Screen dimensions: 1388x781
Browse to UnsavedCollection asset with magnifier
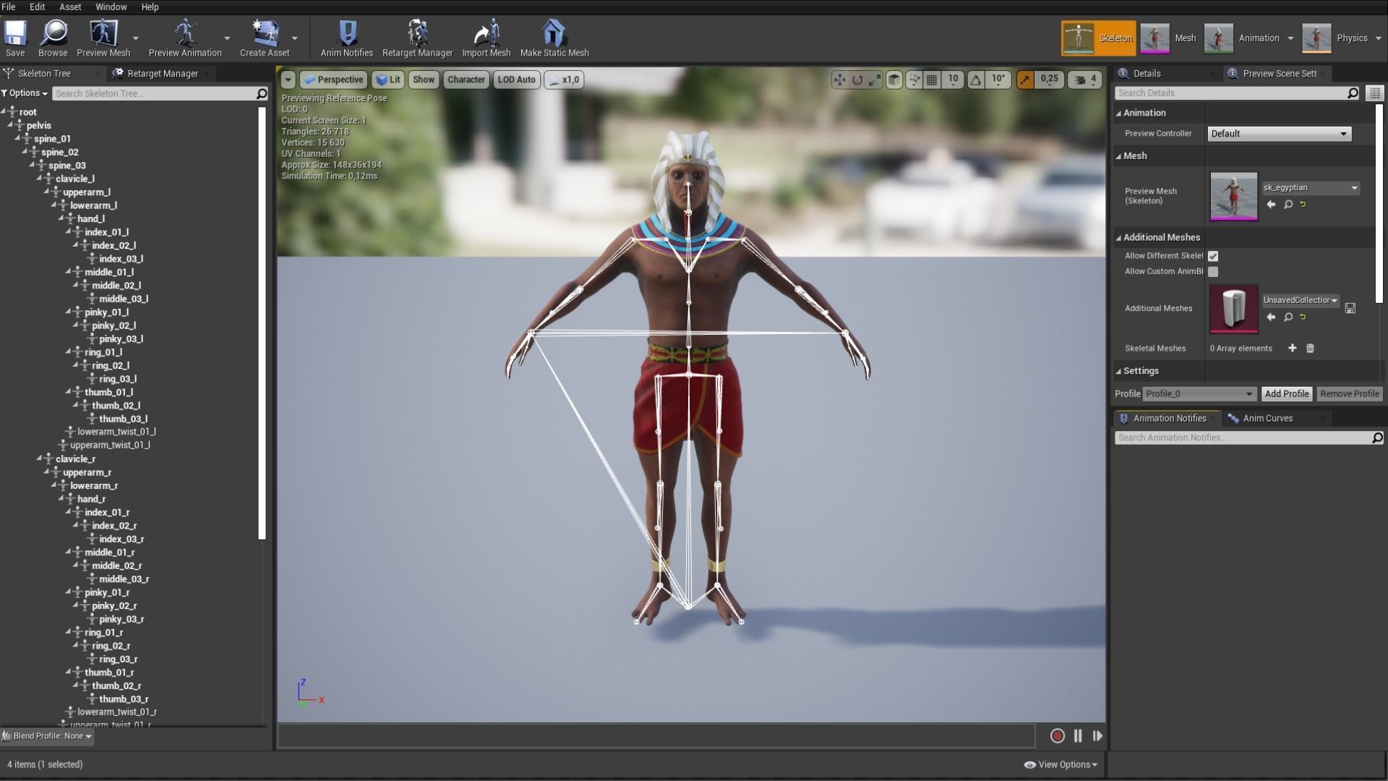[x=1288, y=317]
